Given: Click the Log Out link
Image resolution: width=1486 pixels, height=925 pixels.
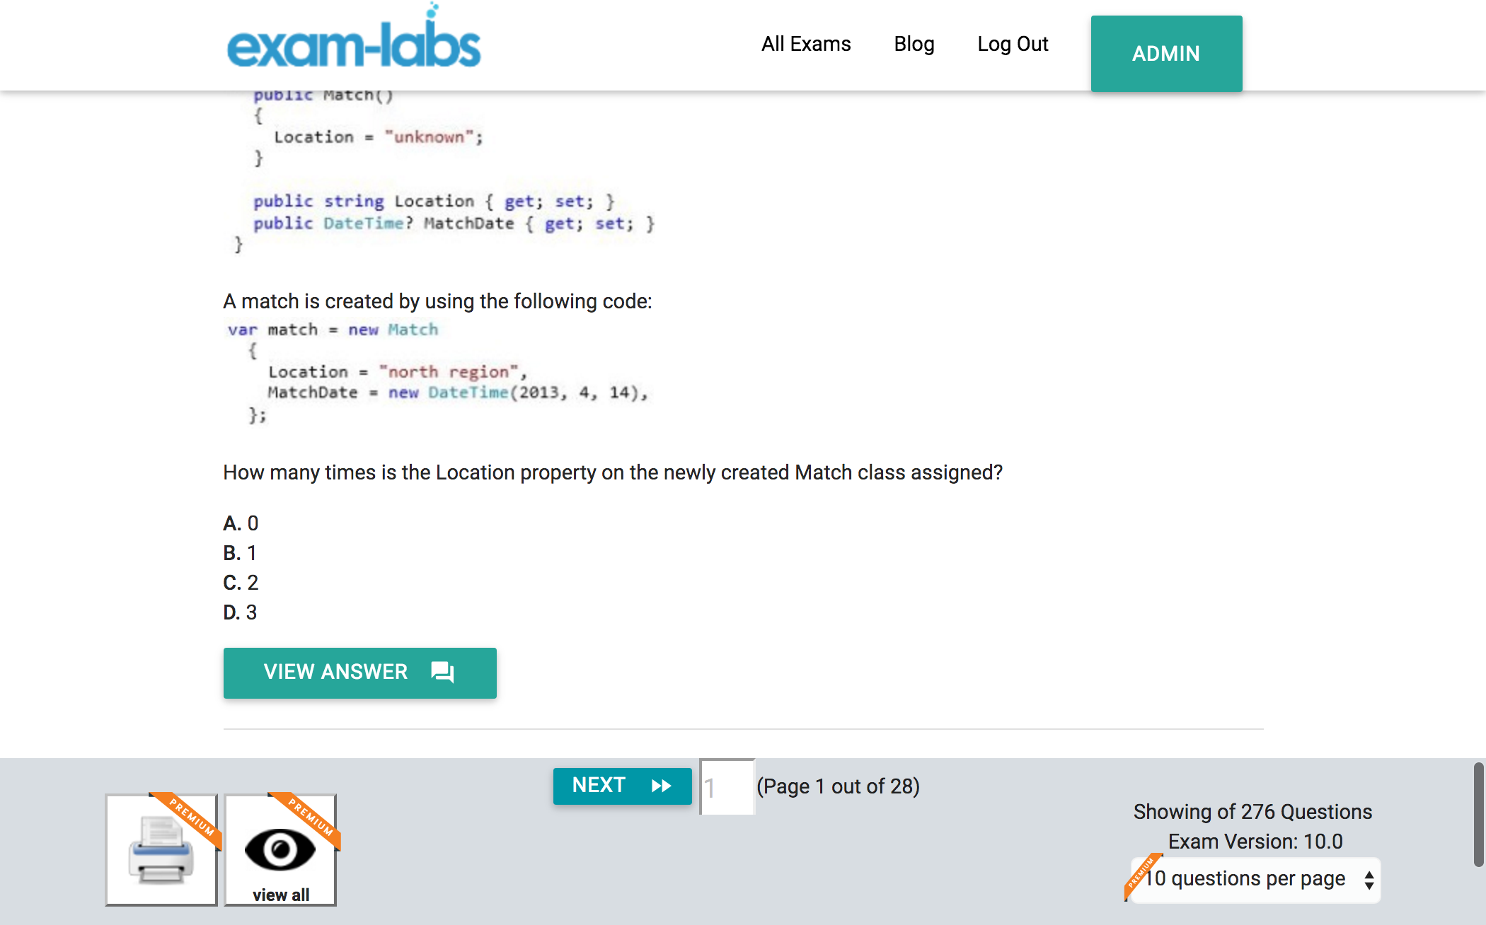Looking at the screenshot, I should click(1013, 42).
